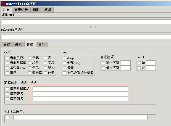Enable the 字段 checkbox
Viewport: 171px width, 126px height.
pyautogui.click(x=46, y=63)
